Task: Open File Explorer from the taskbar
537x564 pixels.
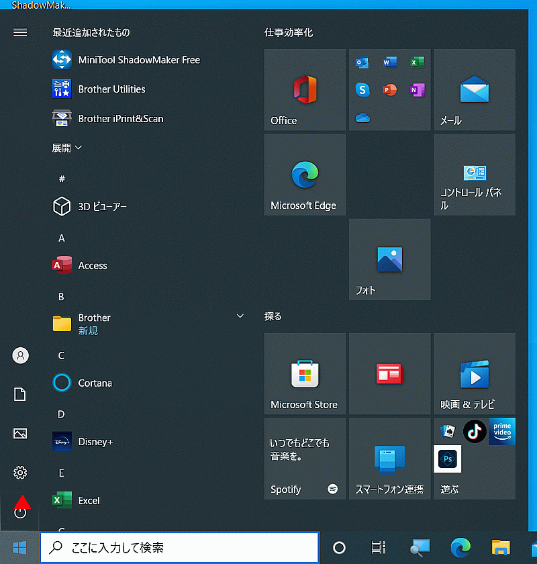Action: click(501, 547)
